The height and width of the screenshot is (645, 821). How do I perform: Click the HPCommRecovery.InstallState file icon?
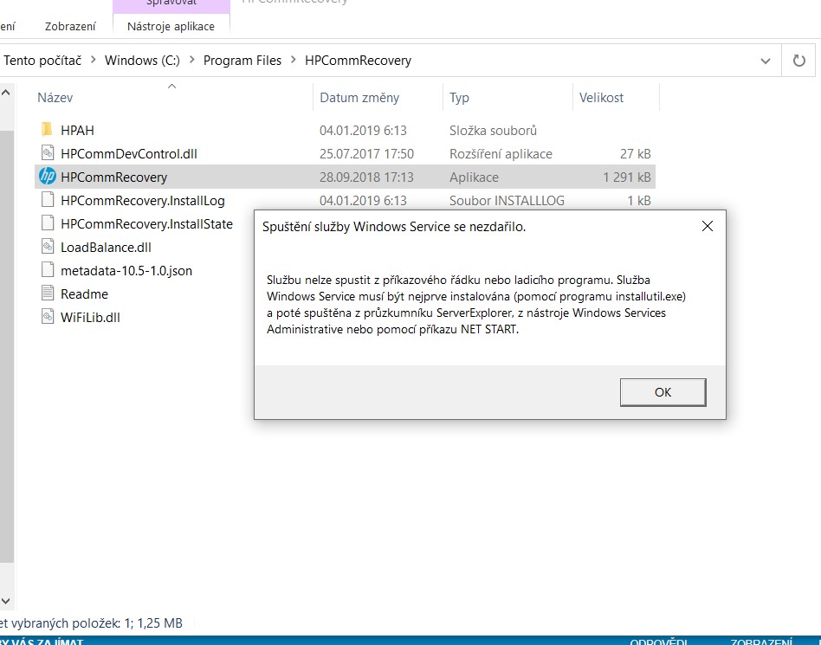click(x=48, y=223)
